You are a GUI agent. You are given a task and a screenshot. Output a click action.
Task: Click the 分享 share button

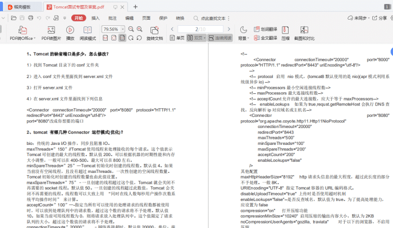click(380, 18)
